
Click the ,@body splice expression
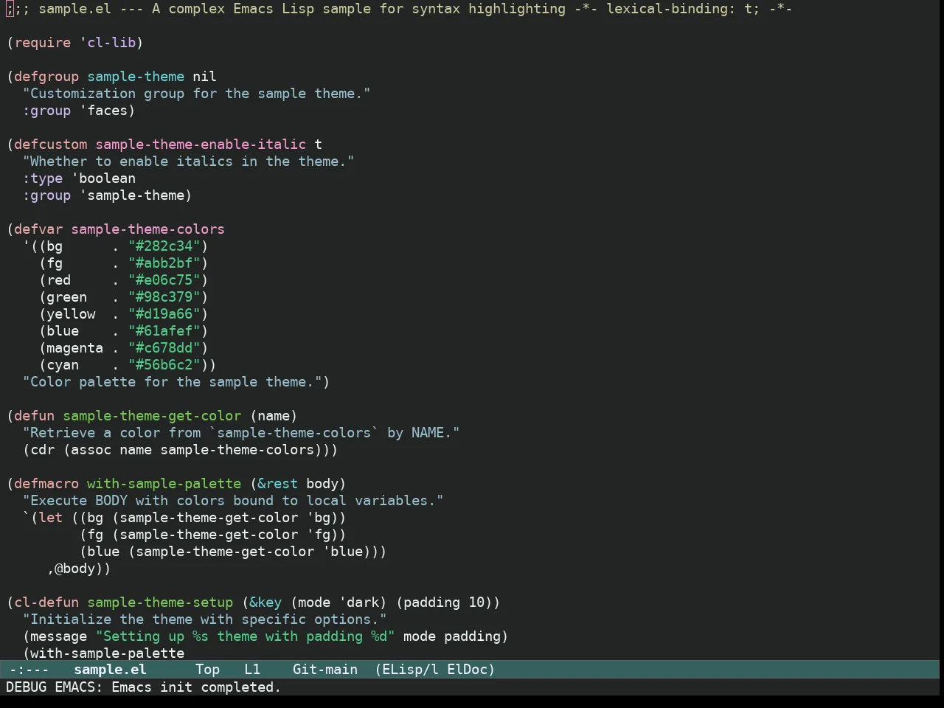[75, 569]
